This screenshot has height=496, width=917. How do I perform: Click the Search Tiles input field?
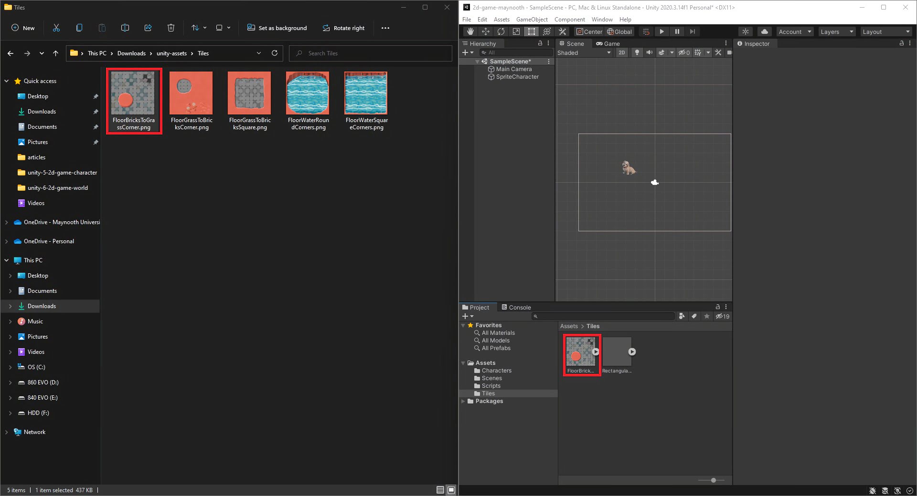[370, 53]
